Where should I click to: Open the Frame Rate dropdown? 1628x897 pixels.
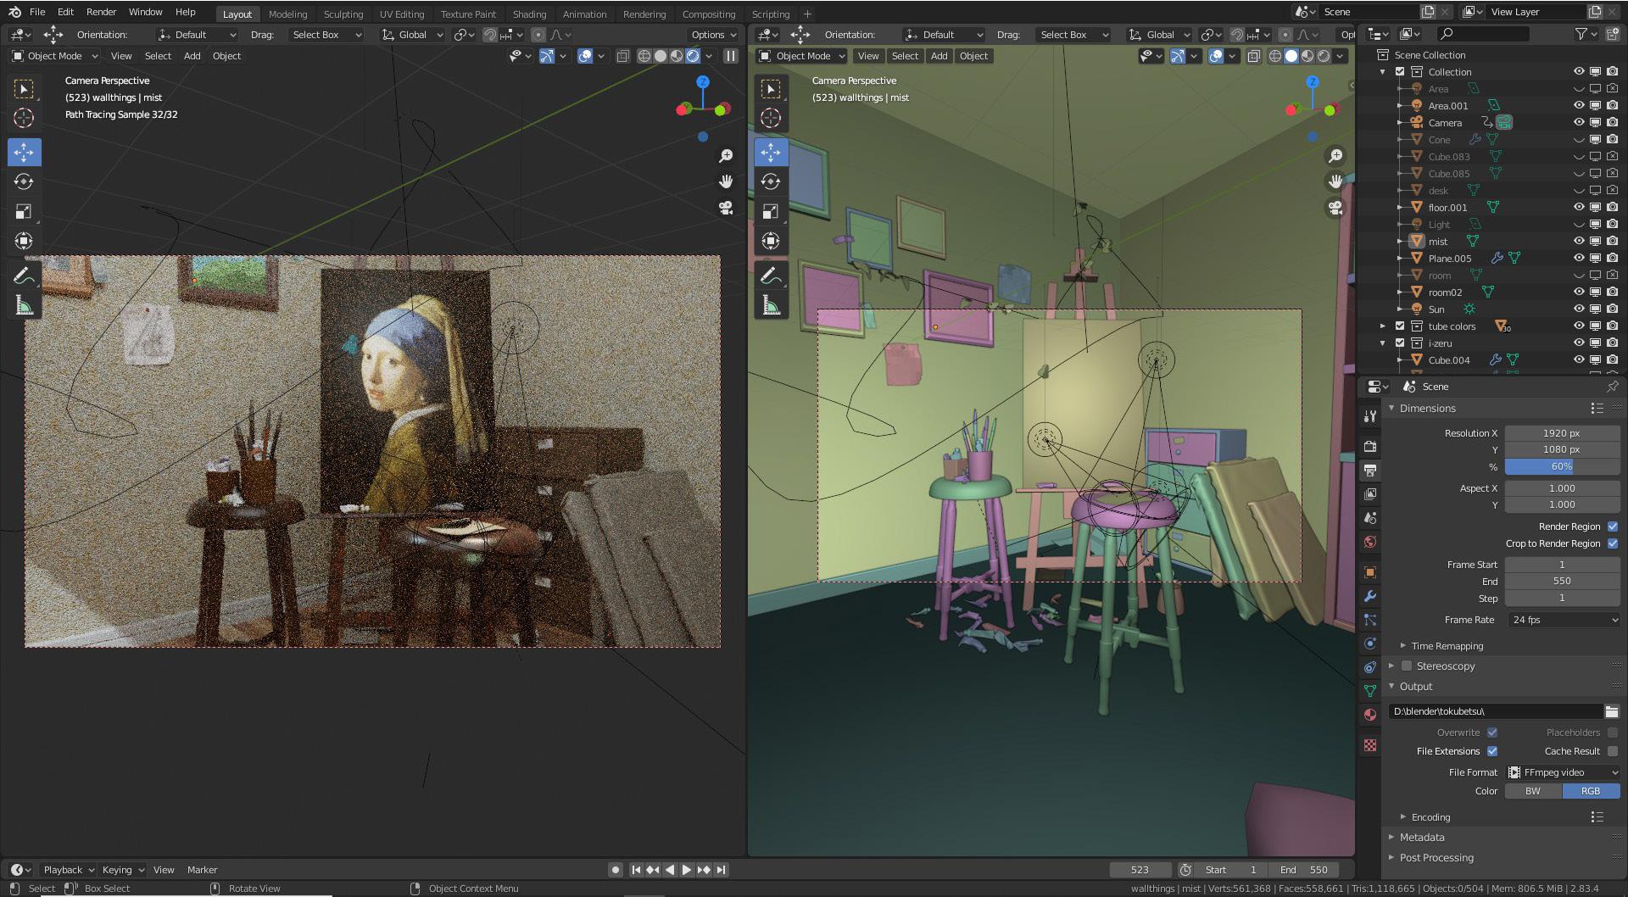point(1563,620)
